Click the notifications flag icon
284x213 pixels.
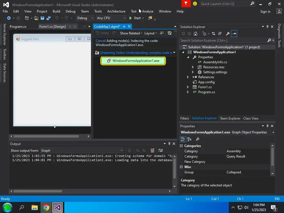point(186,4)
